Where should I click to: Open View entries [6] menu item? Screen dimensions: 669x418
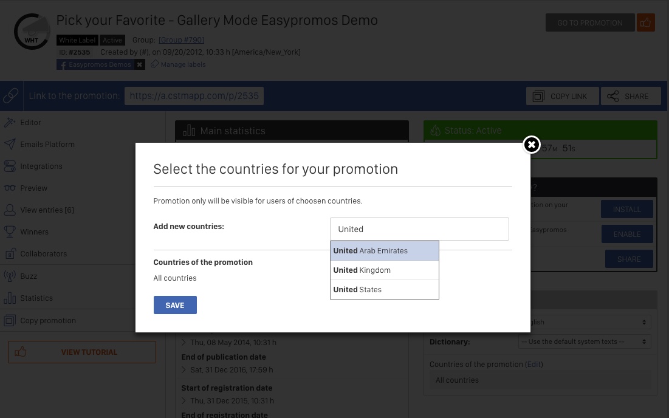[x=47, y=210]
